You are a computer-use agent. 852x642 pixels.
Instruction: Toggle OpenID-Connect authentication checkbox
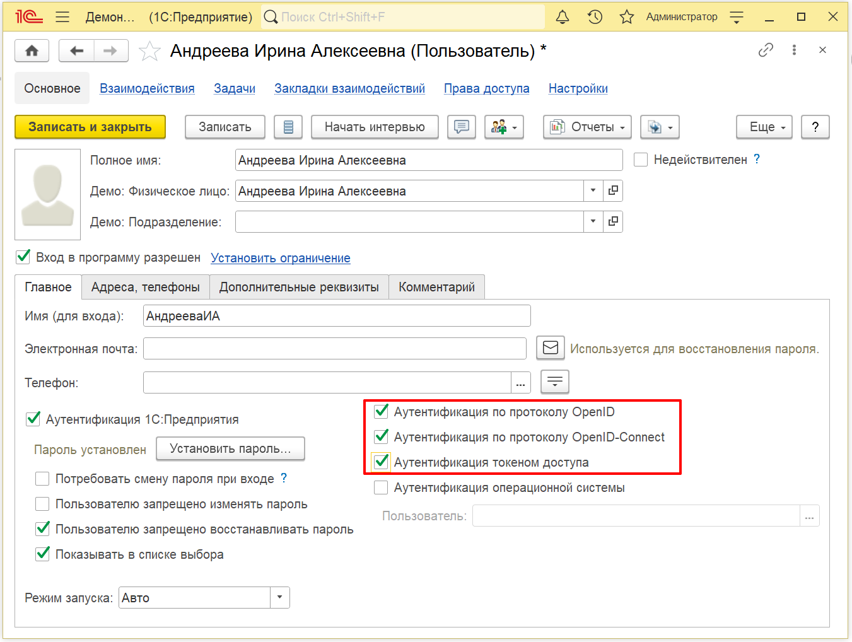[x=381, y=436]
